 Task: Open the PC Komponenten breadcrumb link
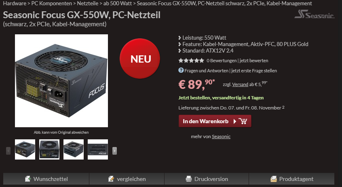pos(52,4)
